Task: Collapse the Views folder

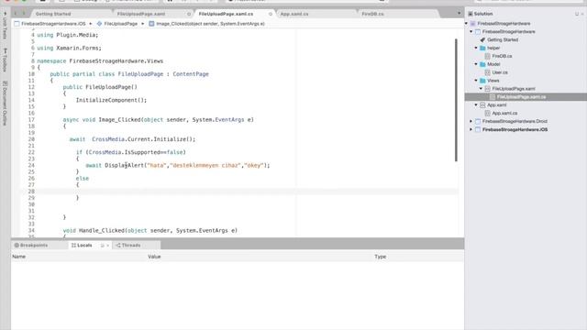Action: click(x=476, y=81)
